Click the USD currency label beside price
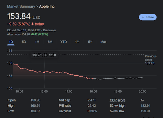Image resolution: width=163 pixels, height=118 pixels. pyautogui.click(x=37, y=17)
